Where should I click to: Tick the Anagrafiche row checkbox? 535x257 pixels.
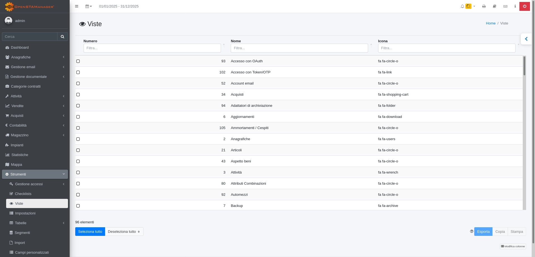[78, 139]
